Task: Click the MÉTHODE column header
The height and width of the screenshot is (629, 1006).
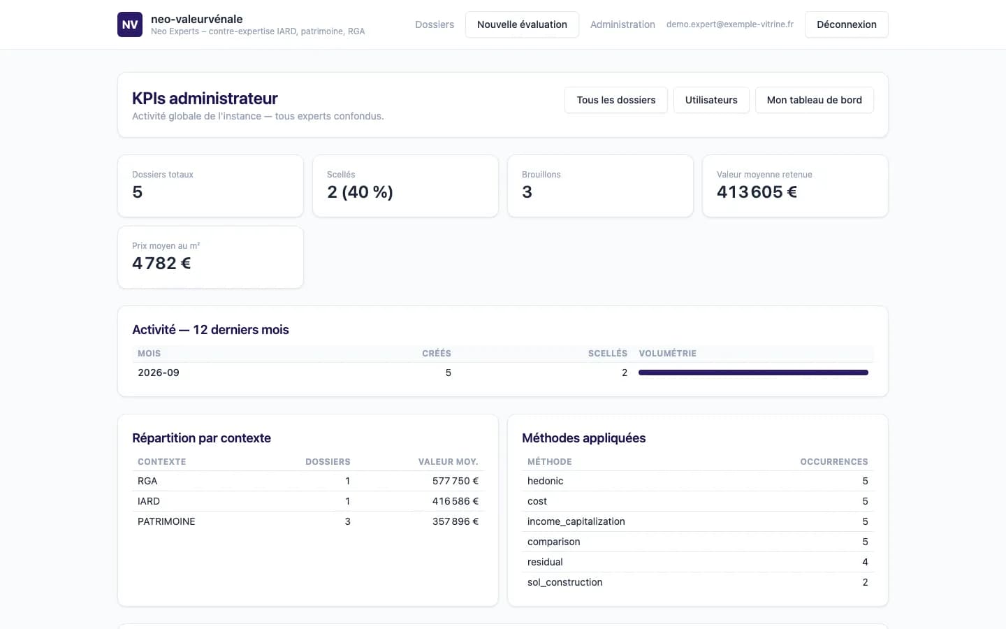Action: tap(550, 462)
